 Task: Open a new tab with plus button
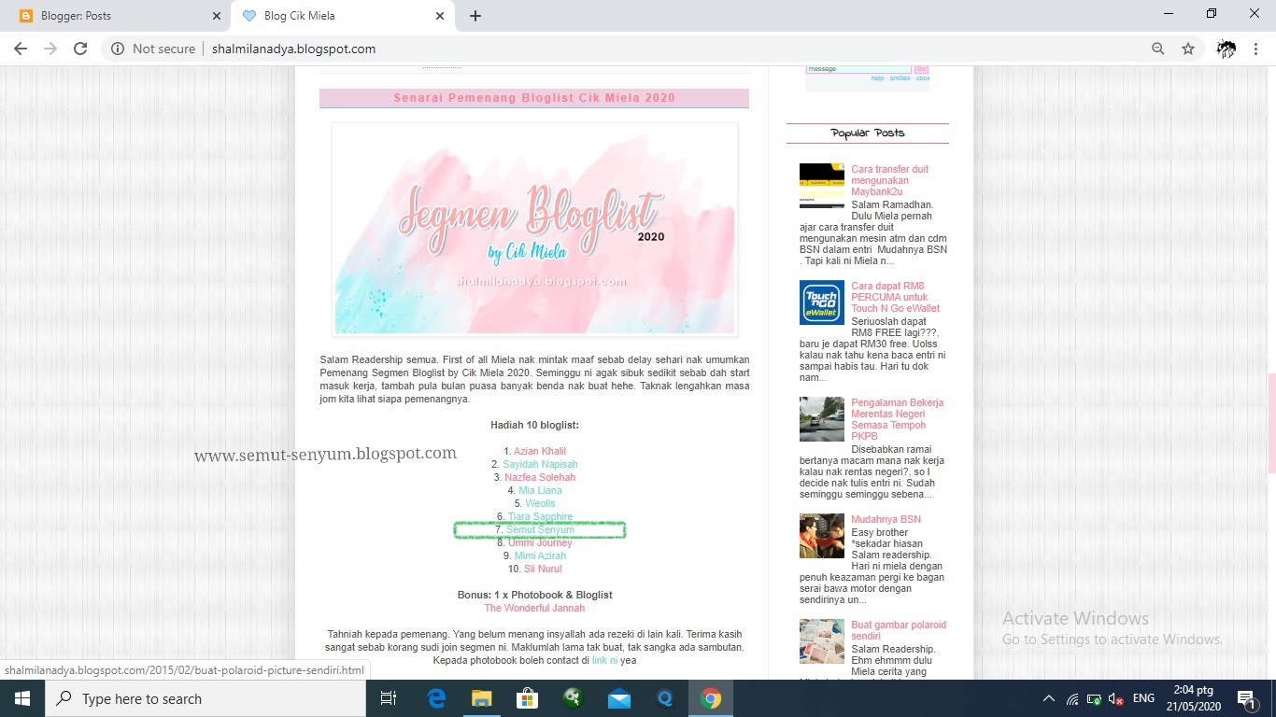point(475,16)
